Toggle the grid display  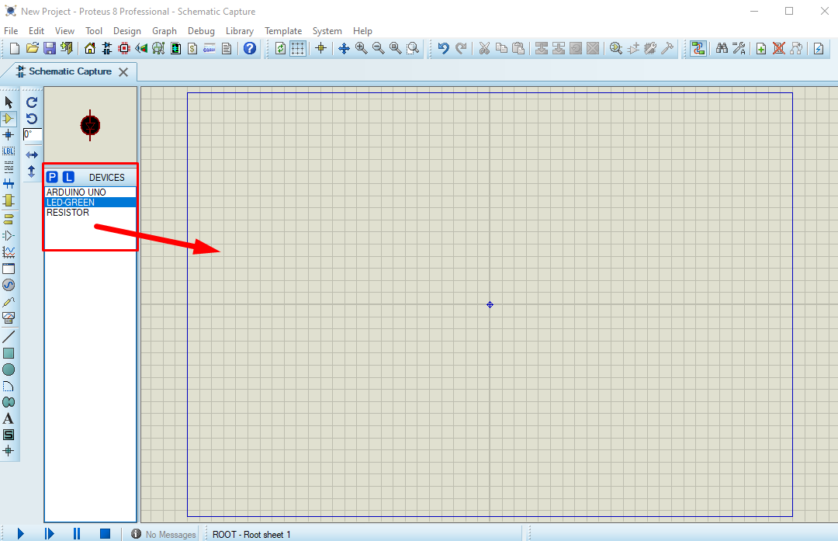click(x=298, y=49)
